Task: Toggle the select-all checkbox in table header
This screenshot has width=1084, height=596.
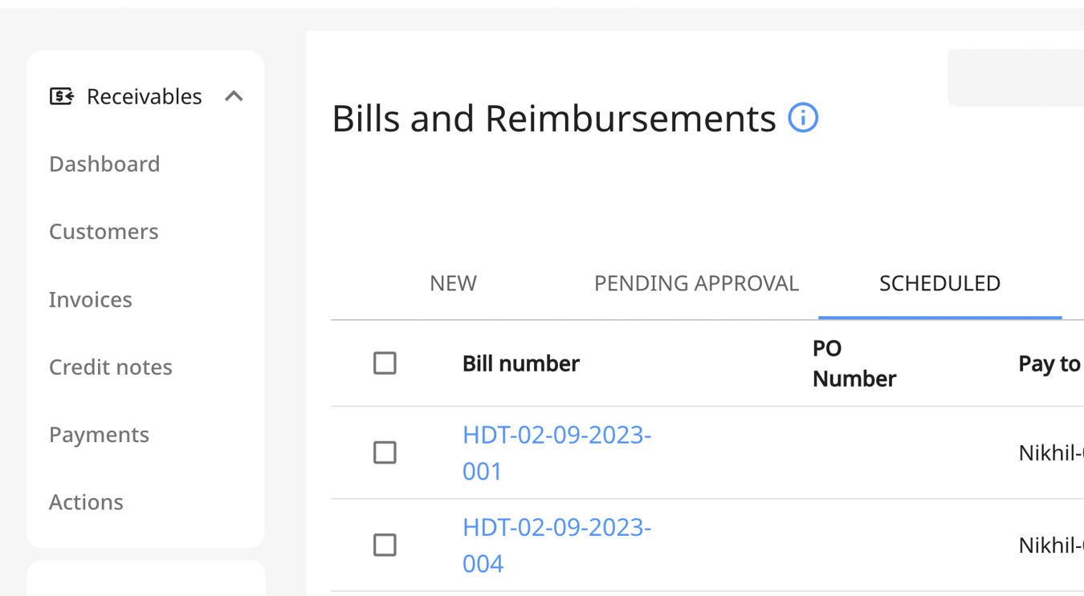Action: point(385,363)
